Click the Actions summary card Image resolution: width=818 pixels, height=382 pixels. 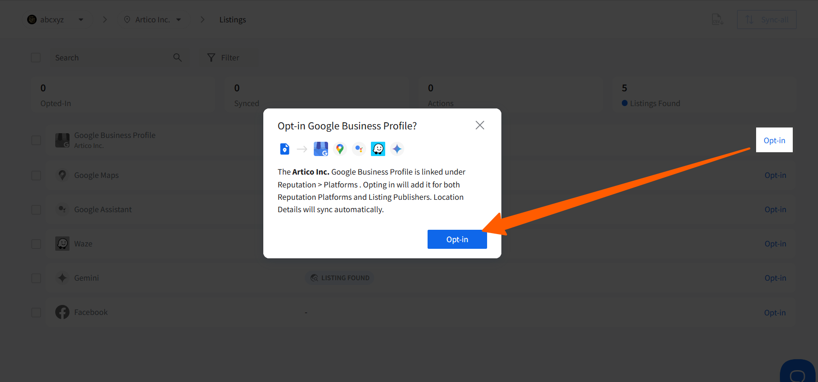click(x=510, y=95)
